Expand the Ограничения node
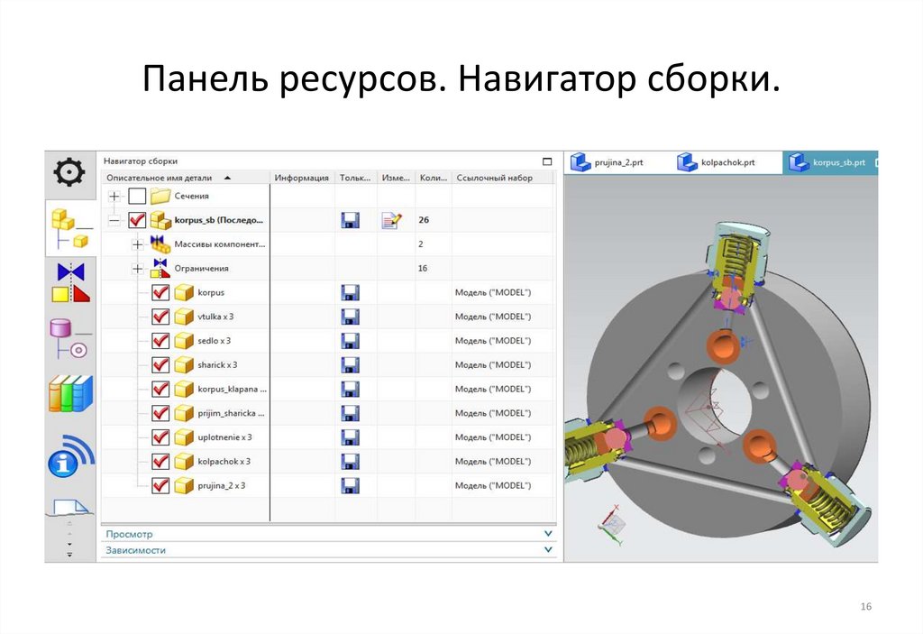 coord(137,269)
